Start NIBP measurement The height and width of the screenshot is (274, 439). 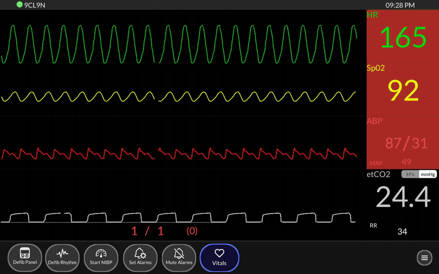[101, 258]
